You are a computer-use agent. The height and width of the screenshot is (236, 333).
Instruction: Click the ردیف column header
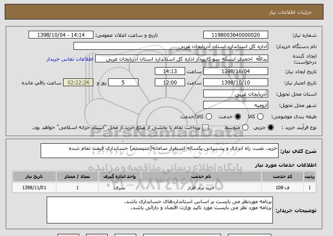[310, 177]
